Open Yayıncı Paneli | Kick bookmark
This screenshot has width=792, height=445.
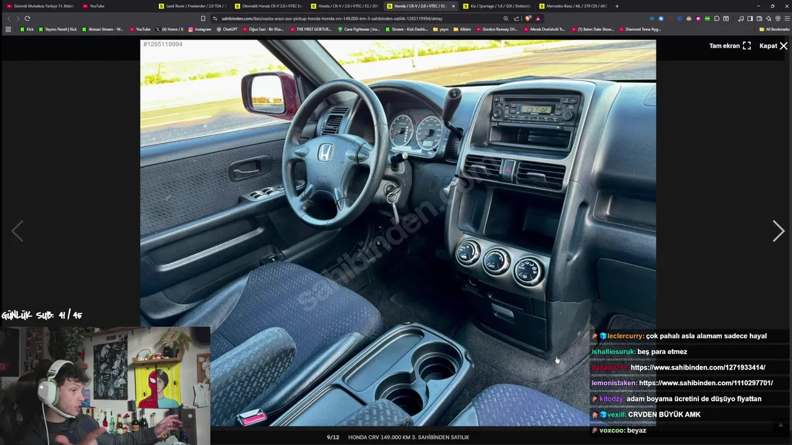tap(58, 29)
